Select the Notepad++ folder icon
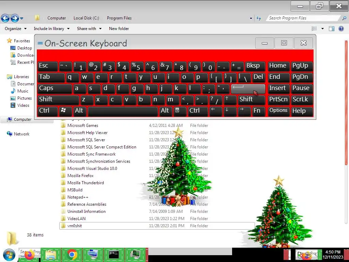Screen dimensions: 349x262 point(63,197)
